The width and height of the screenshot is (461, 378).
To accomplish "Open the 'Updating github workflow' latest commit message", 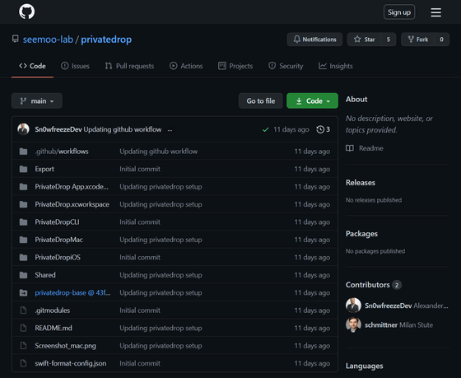I will (x=123, y=129).
